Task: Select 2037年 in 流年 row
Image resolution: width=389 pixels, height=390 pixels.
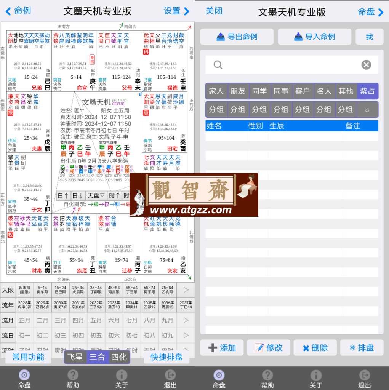Action: point(186,305)
